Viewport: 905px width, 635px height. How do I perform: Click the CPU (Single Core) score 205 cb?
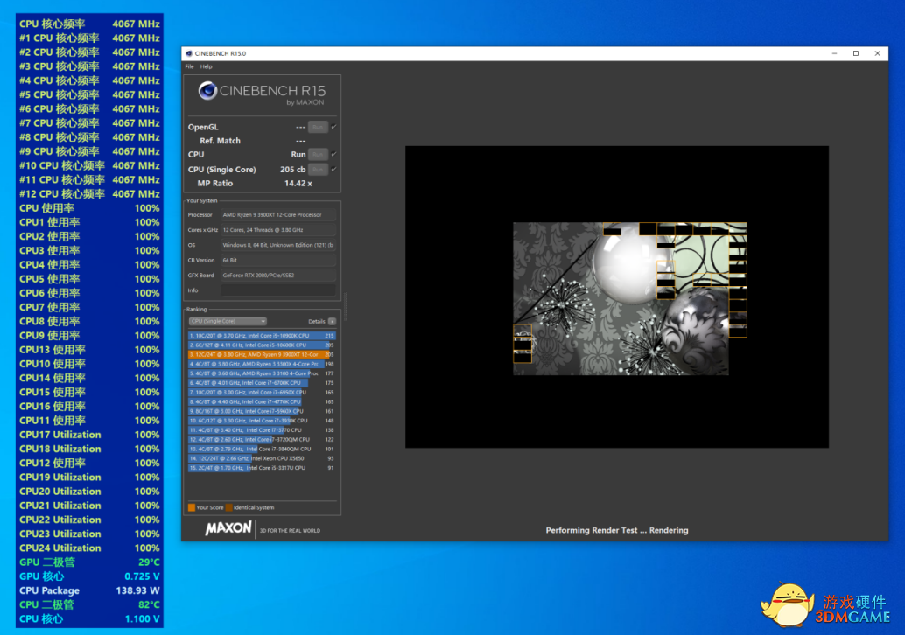pyautogui.click(x=292, y=170)
